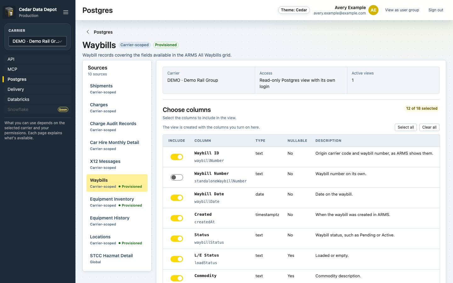
Task: Select the STCC Hazmat Detail source
Action: point(117,258)
